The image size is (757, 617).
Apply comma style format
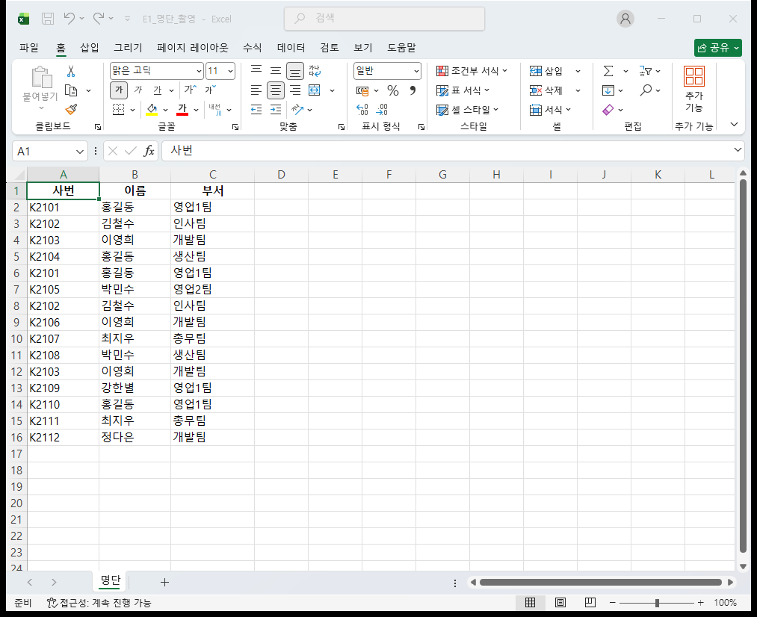point(413,90)
